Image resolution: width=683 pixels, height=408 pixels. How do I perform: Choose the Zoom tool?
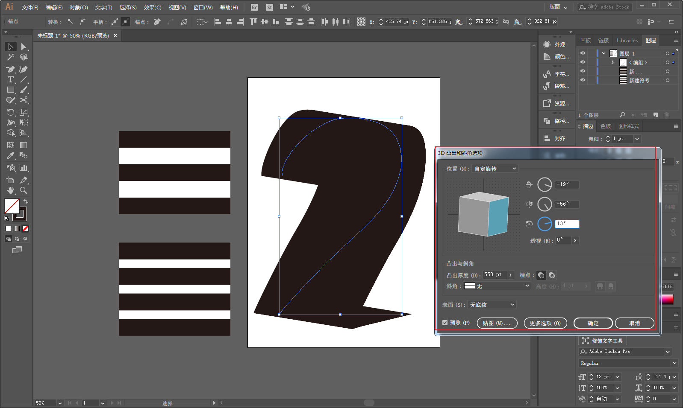pyautogui.click(x=24, y=191)
